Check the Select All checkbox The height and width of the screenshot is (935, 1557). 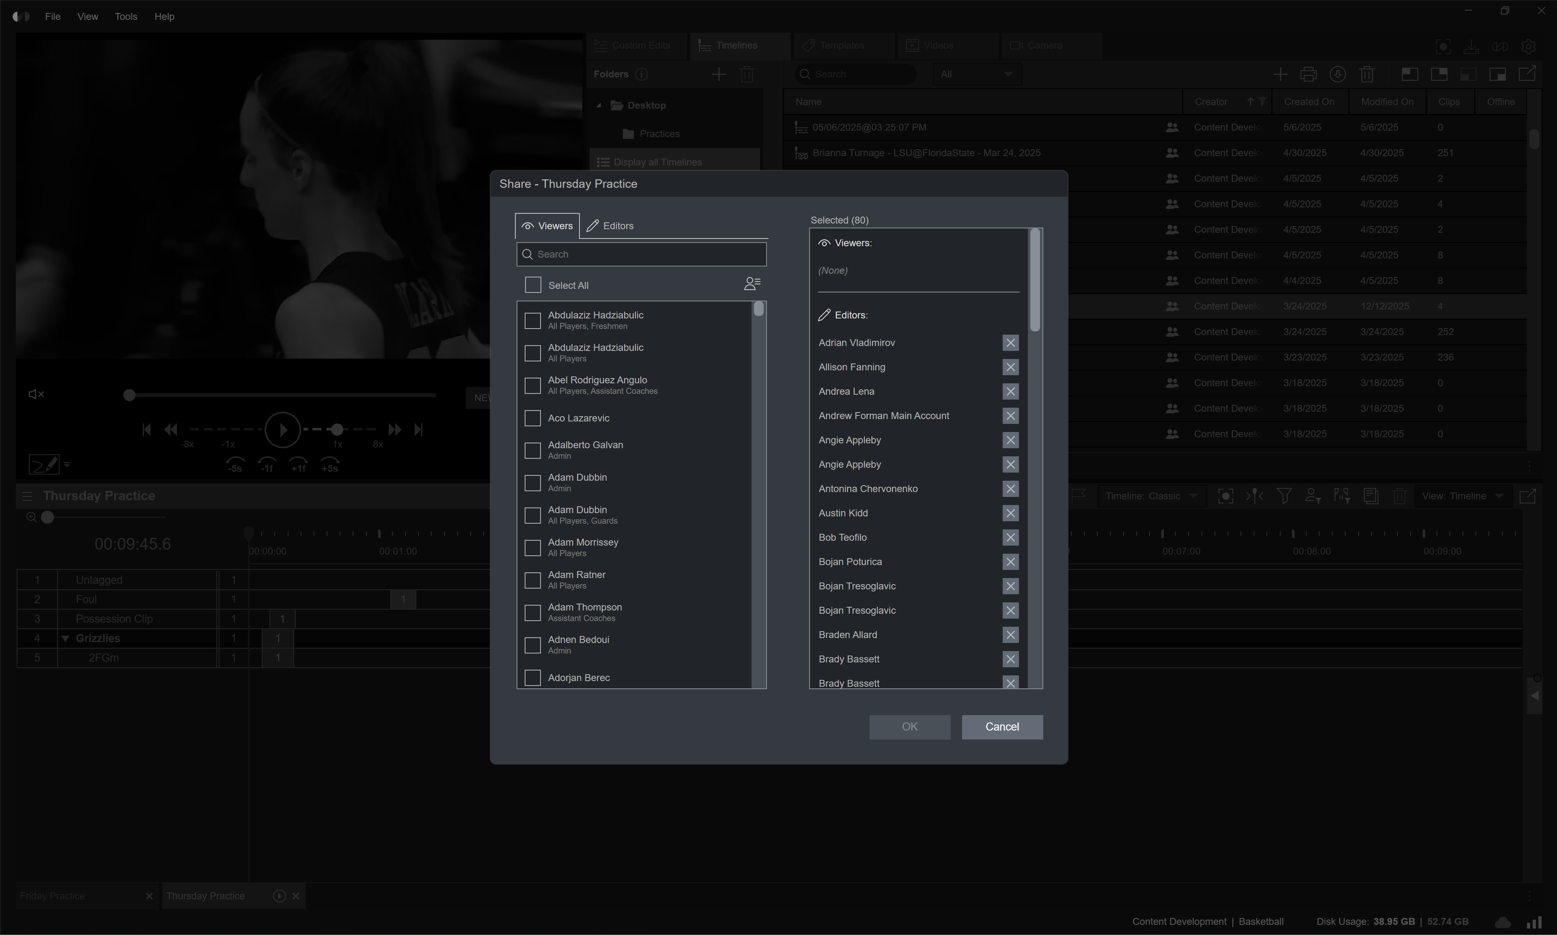point(533,285)
